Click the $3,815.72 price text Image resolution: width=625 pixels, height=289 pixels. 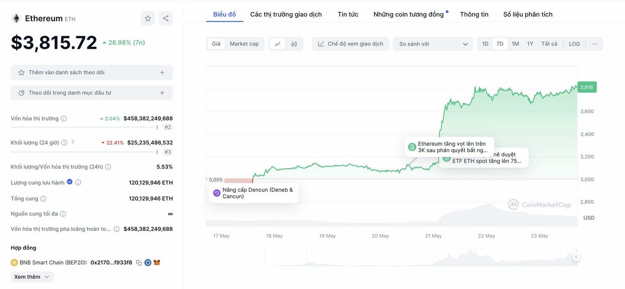[54, 43]
